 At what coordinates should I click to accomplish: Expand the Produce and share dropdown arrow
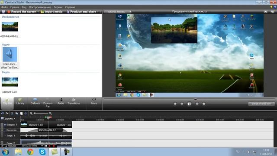coord(98,12)
